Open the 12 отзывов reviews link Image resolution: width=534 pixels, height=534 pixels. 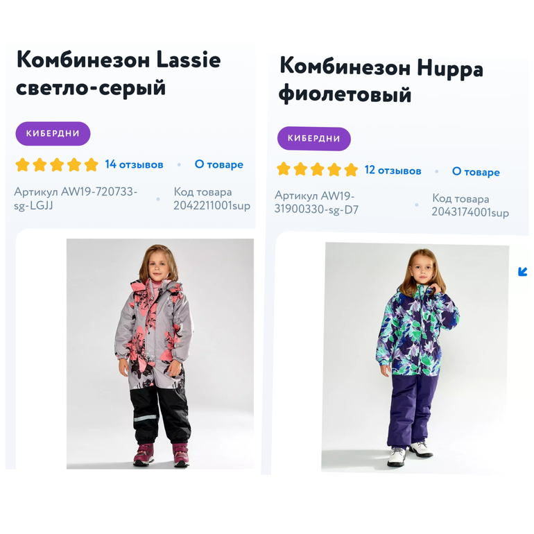(x=393, y=171)
